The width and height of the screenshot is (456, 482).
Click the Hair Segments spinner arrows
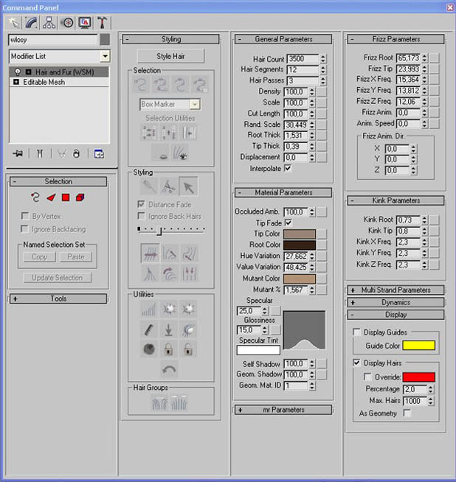pyautogui.click(x=322, y=70)
